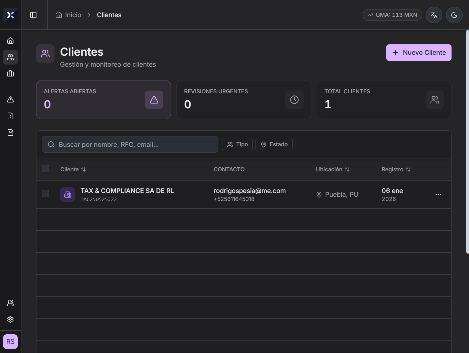469x353 pixels.
Task: Select the TAX & COMPLIANCE row checkbox
Action: point(46,194)
